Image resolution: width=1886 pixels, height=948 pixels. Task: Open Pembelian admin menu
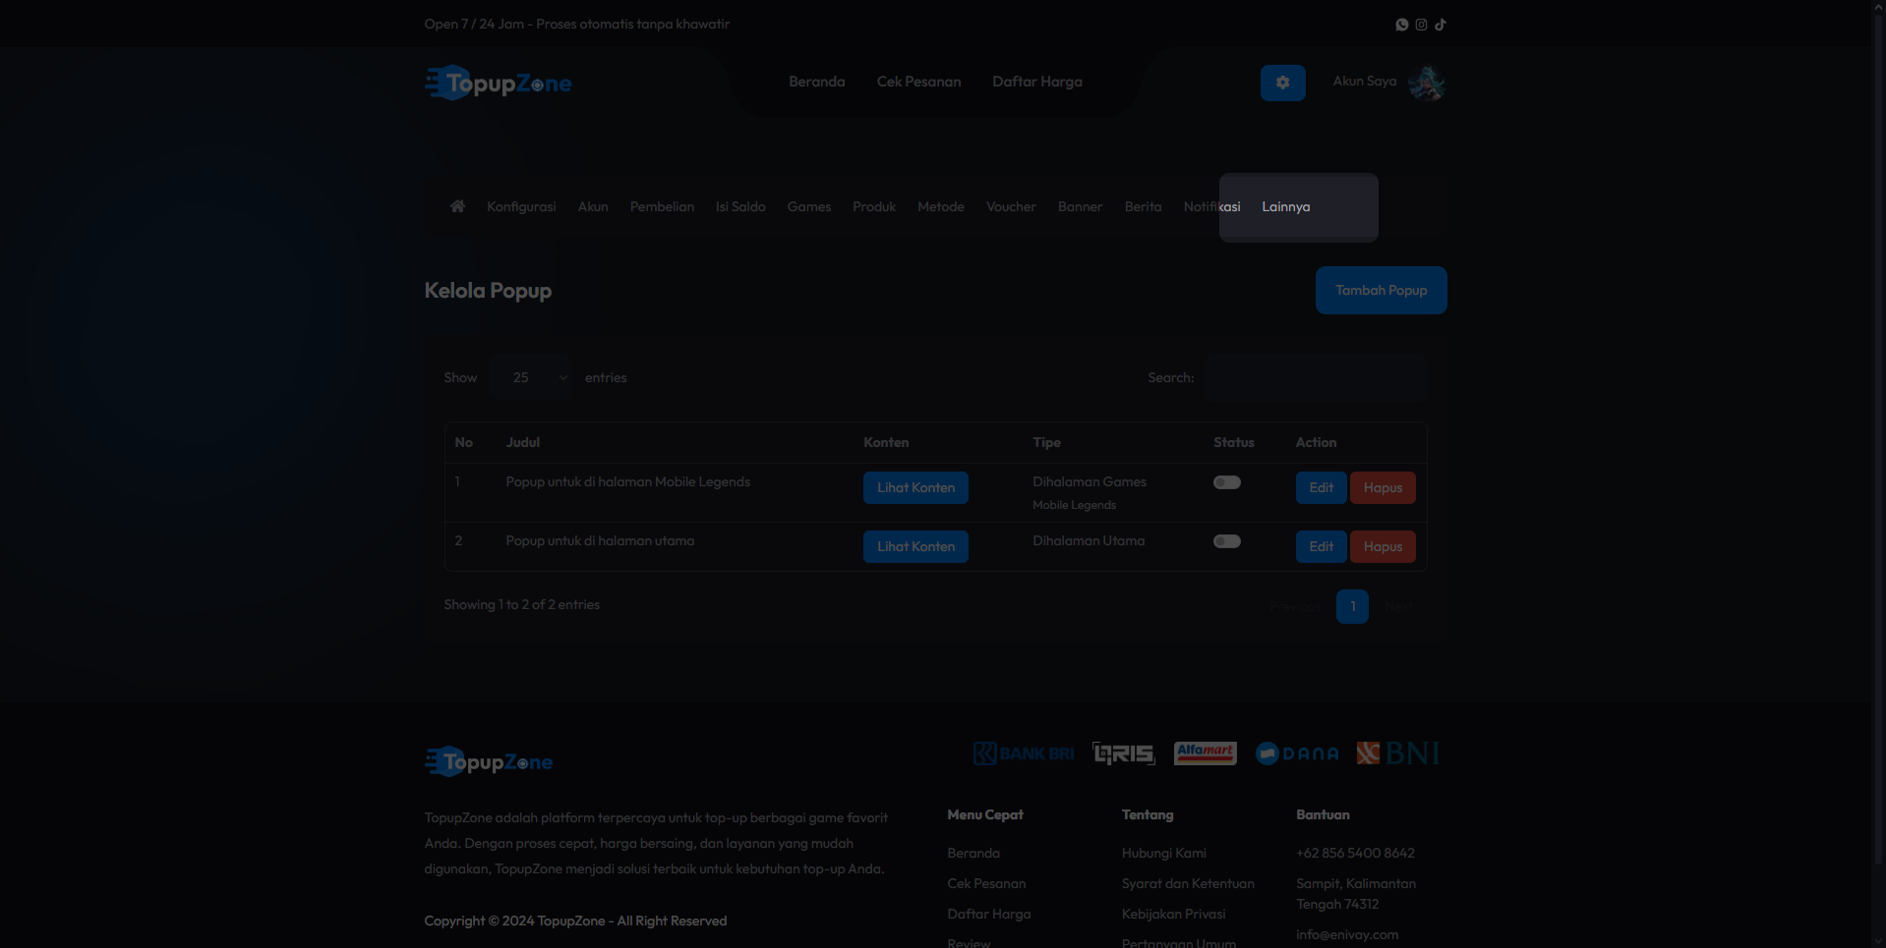click(x=662, y=206)
